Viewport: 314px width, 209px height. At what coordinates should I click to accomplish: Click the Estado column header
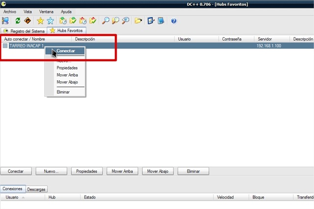click(147, 197)
